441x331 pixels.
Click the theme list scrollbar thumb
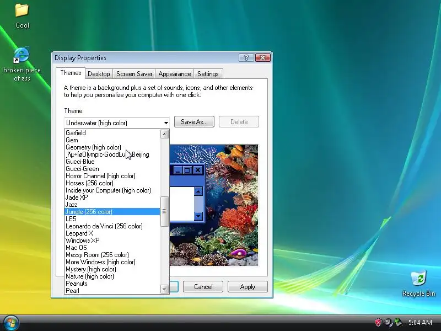click(x=164, y=211)
